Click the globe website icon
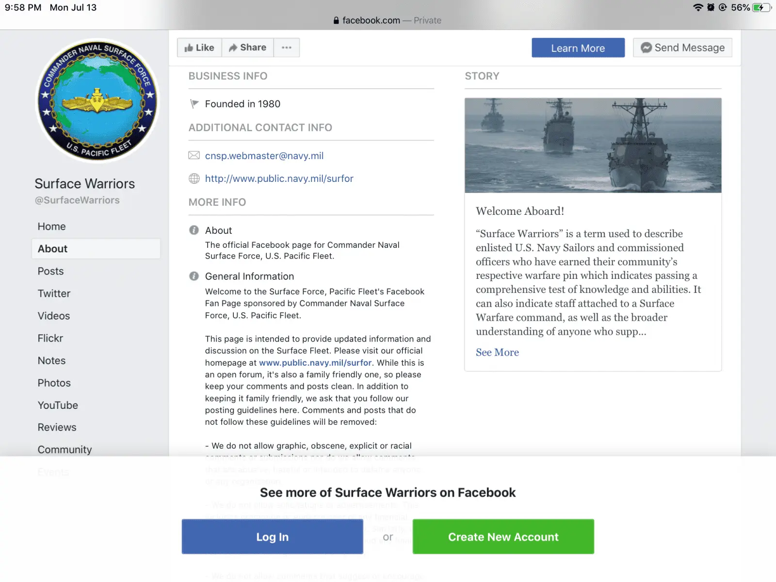This screenshot has height=582, width=776. click(194, 178)
